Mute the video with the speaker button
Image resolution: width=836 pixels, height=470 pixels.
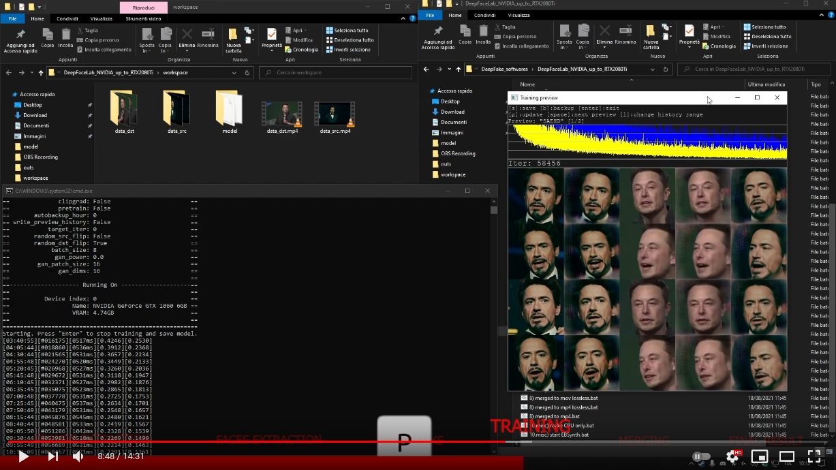coord(78,456)
